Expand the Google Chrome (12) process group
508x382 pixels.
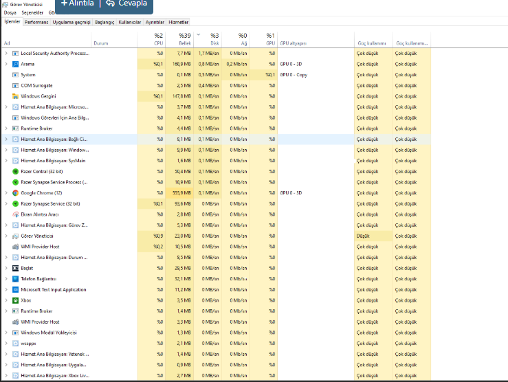(6, 193)
